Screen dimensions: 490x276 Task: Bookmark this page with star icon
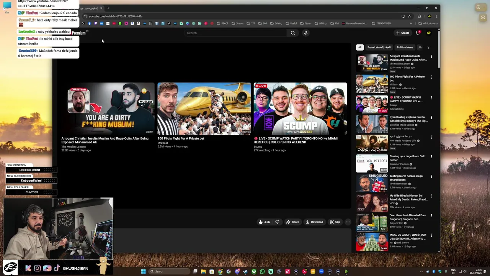coord(409,16)
